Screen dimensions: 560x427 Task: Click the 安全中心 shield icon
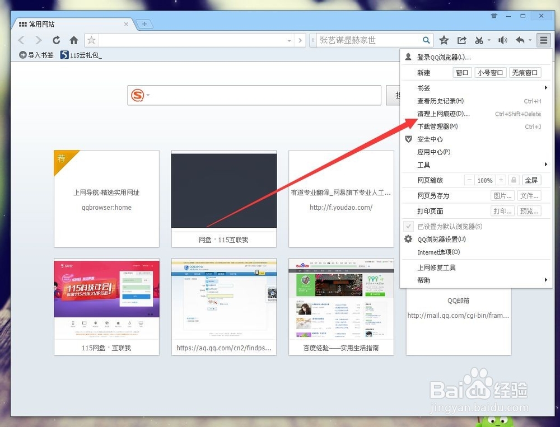pos(409,139)
